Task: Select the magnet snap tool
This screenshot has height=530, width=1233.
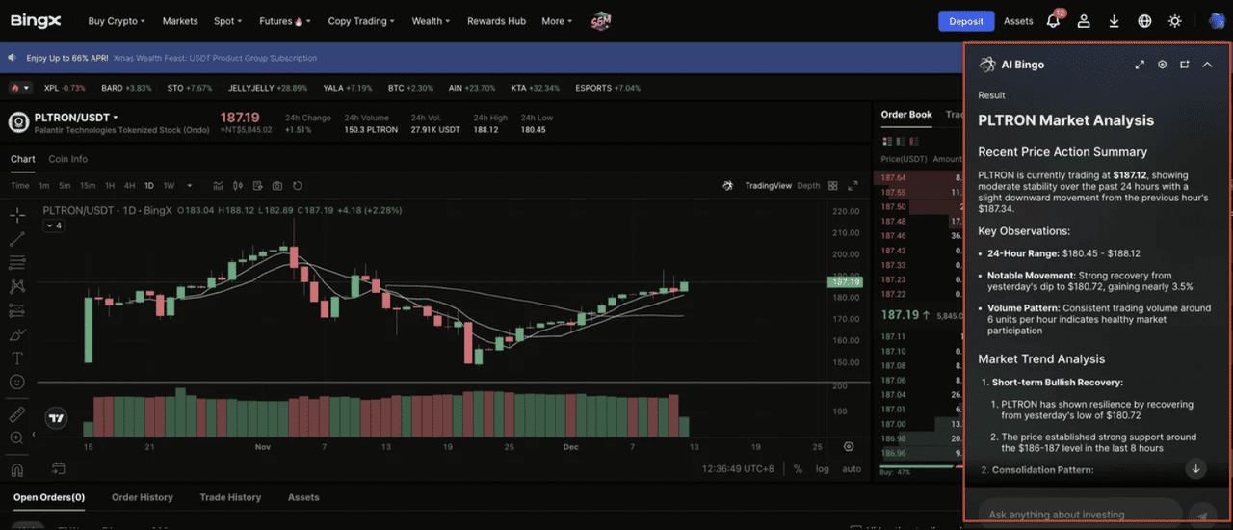Action: [x=17, y=470]
